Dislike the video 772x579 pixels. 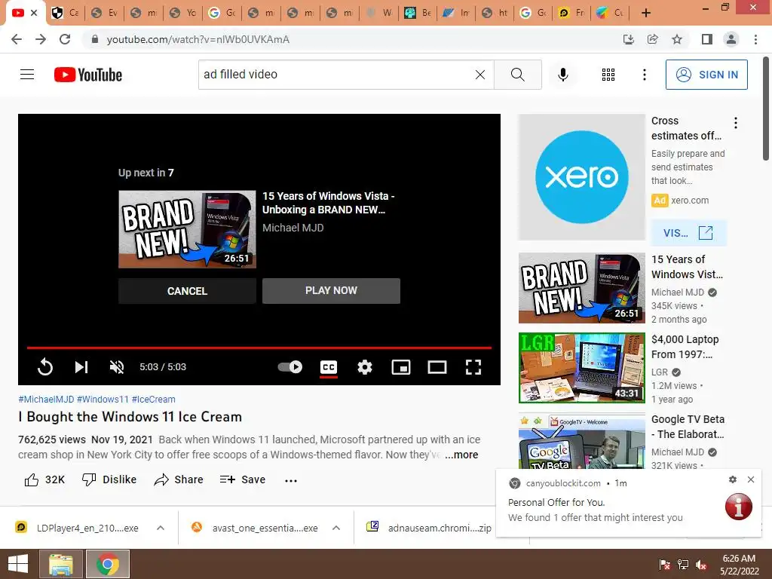[109, 479]
